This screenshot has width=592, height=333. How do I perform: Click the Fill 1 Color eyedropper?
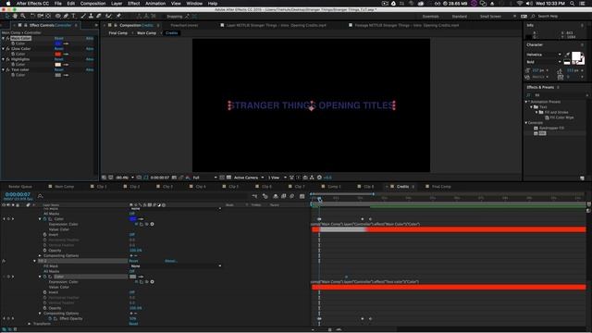141,219
